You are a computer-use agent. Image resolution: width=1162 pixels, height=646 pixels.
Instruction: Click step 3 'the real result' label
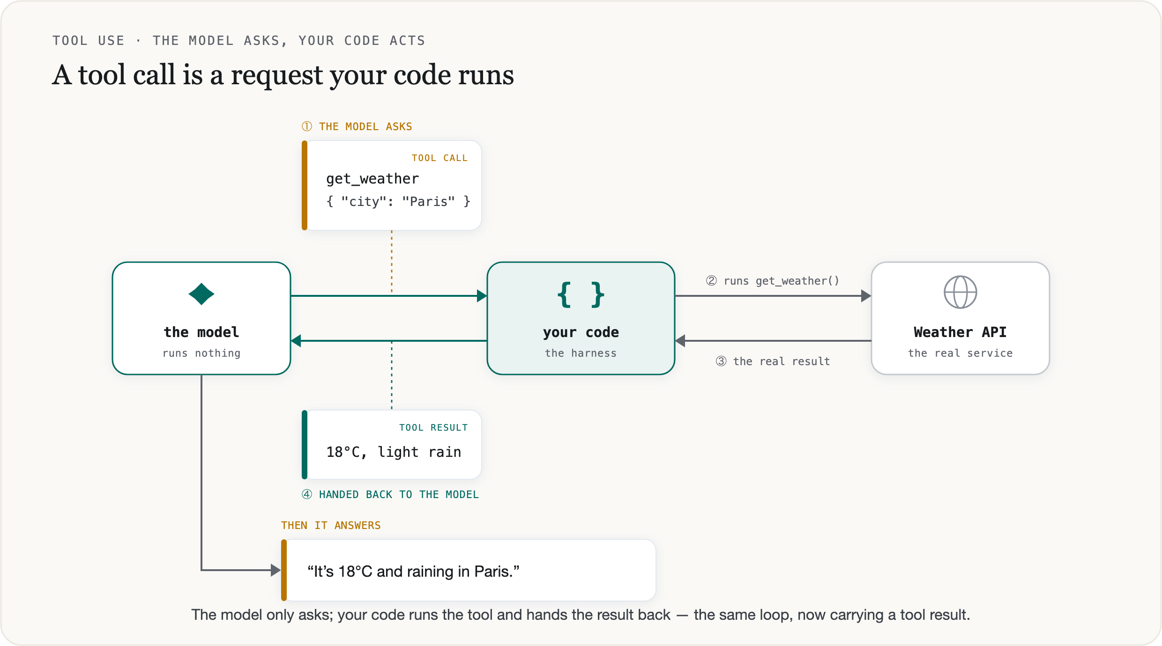pos(773,361)
